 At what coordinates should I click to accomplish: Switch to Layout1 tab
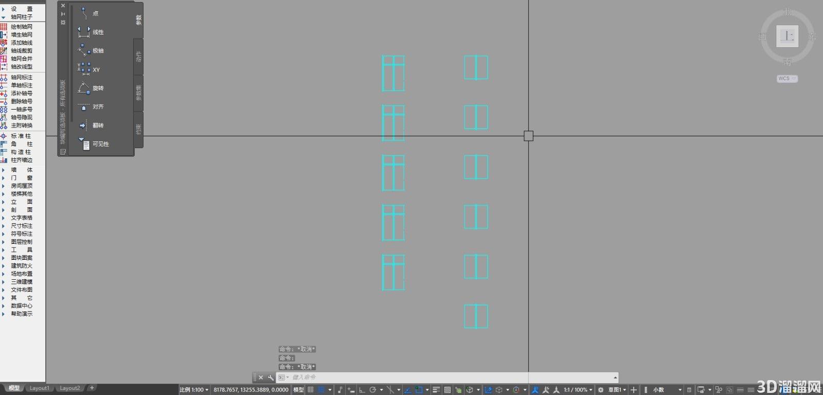pos(39,388)
